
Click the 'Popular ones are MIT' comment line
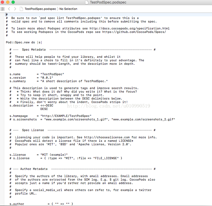[x=70, y=144]
